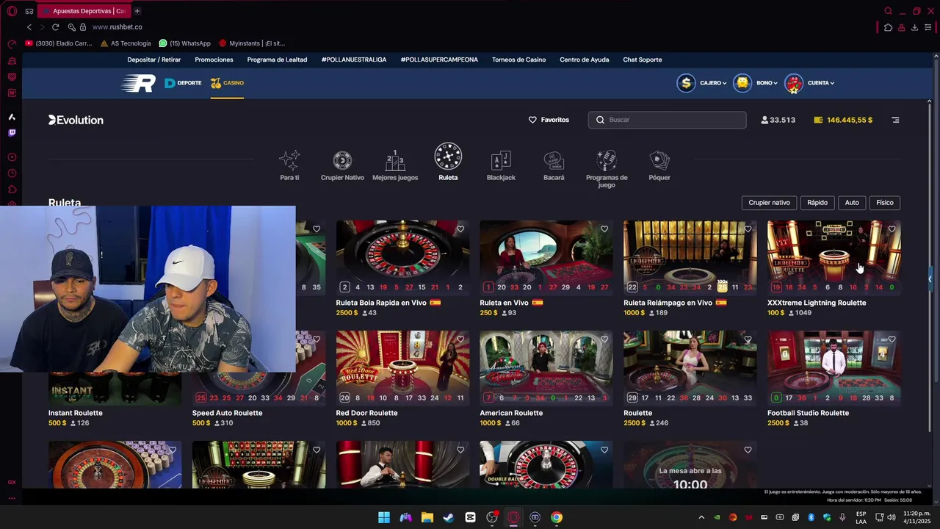
Task: Open AS Tecnología bookmark
Action: pos(126,43)
